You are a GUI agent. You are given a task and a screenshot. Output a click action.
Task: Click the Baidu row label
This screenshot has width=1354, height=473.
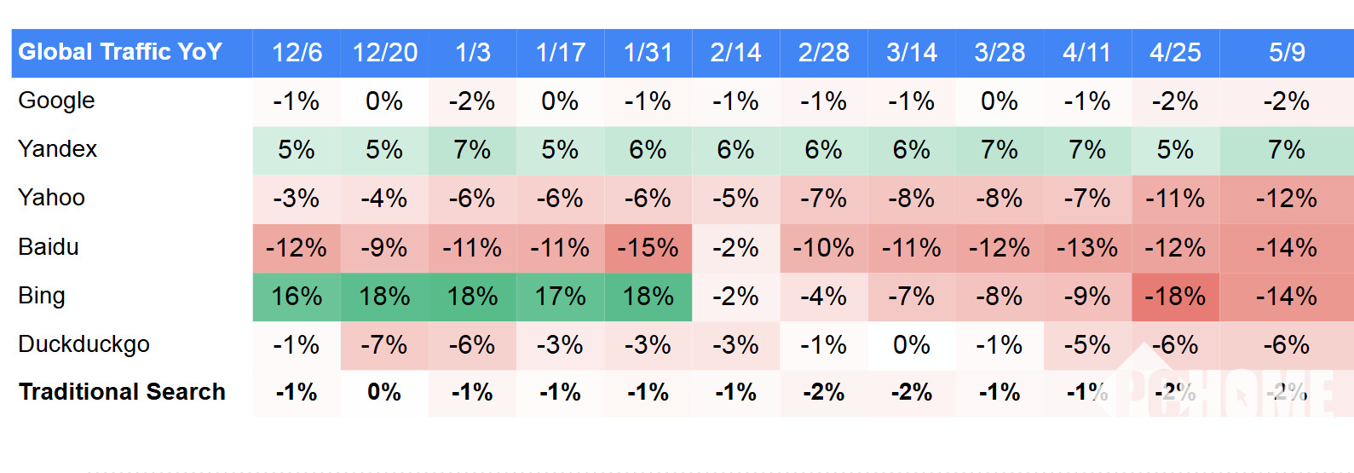49,247
